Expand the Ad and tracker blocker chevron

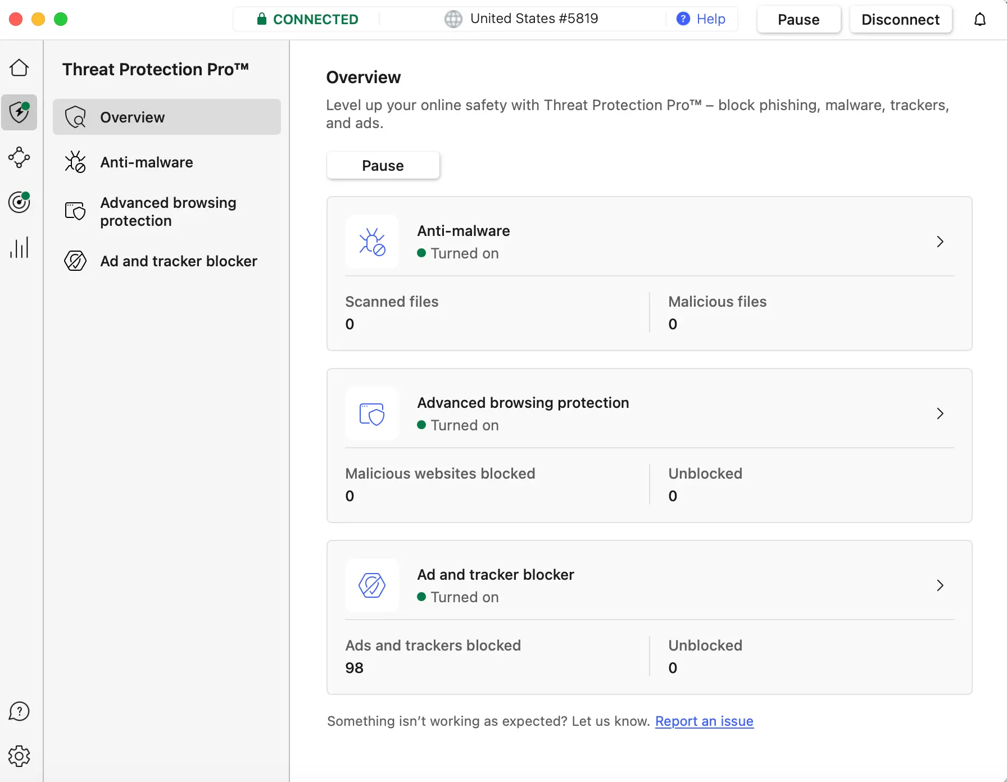(940, 585)
